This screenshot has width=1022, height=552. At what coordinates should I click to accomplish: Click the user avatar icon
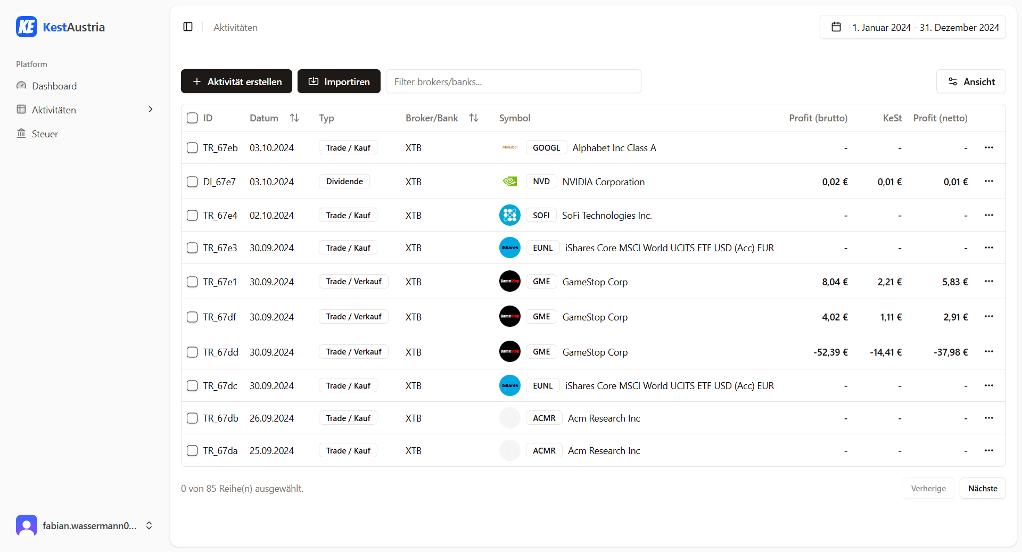pyautogui.click(x=27, y=525)
